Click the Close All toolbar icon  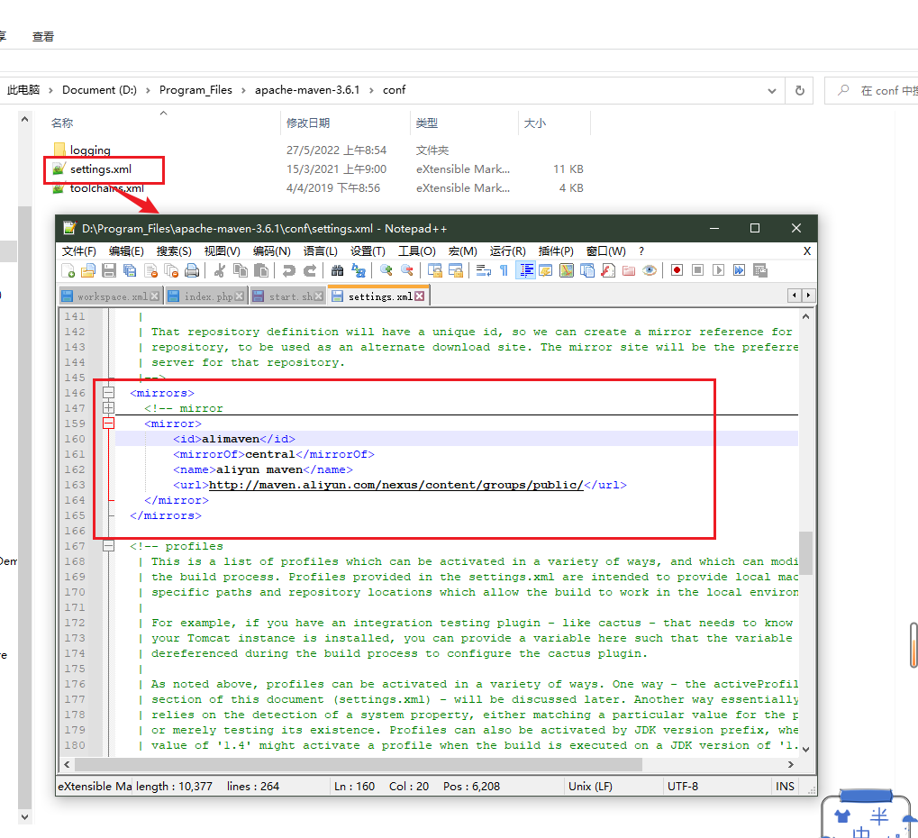[x=171, y=270]
